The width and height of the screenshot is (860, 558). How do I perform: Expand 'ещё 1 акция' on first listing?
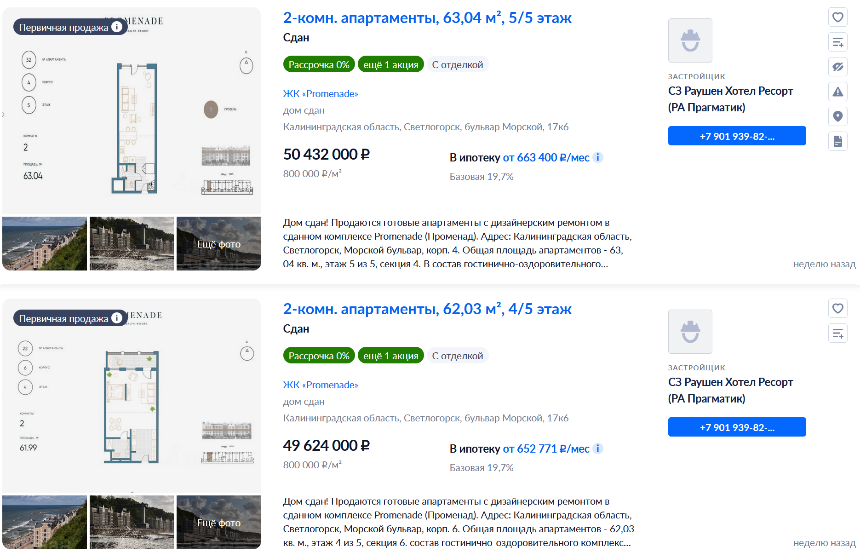[x=390, y=65]
